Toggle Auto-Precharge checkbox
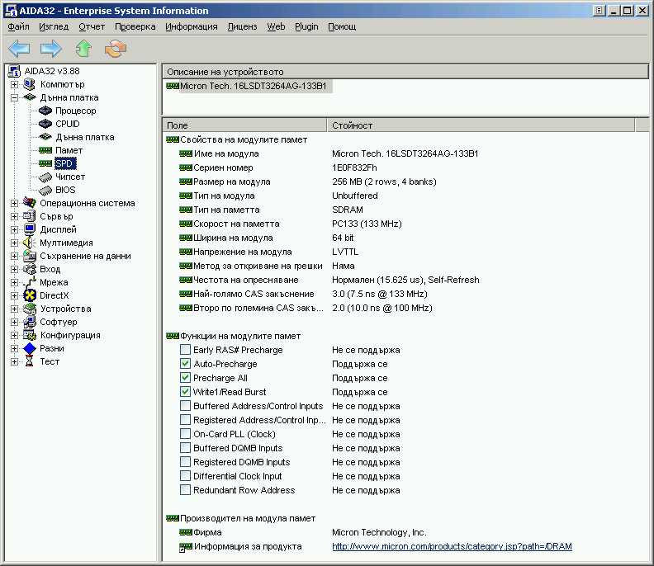Image resolution: width=654 pixels, height=566 pixels. 185,363
